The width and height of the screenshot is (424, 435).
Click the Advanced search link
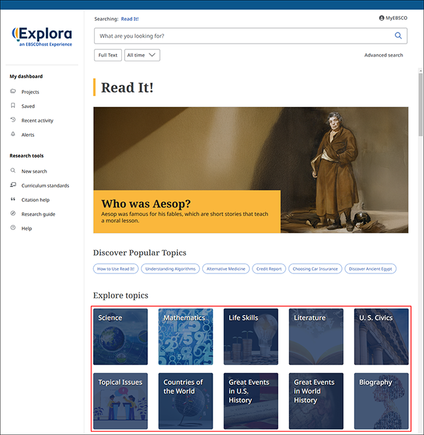click(384, 55)
